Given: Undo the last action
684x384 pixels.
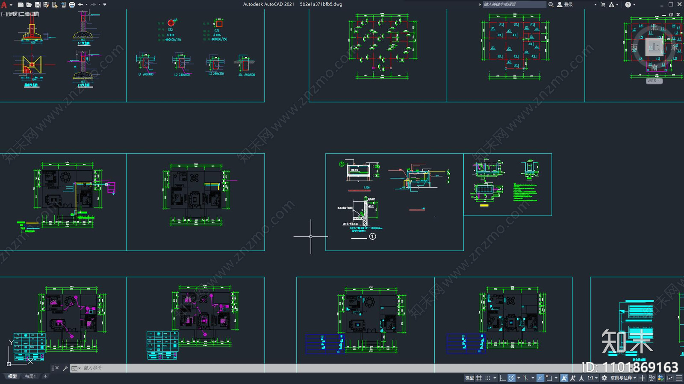Looking at the screenshot, I should click(80, 5).
